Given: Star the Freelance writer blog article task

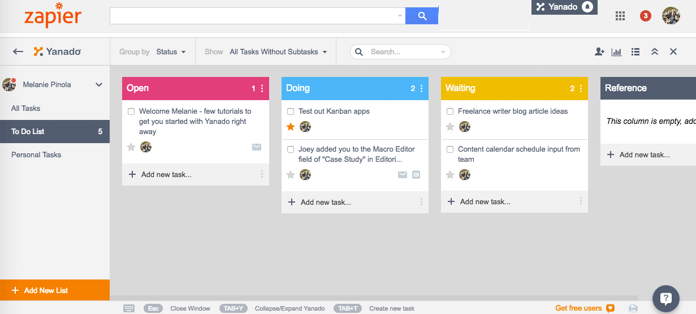Looking at the screenshot, I should pyautogui.click(x=450, y=127).
